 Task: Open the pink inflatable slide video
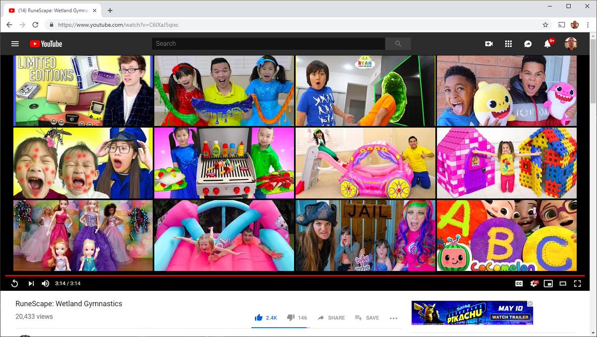pos(224,235)
